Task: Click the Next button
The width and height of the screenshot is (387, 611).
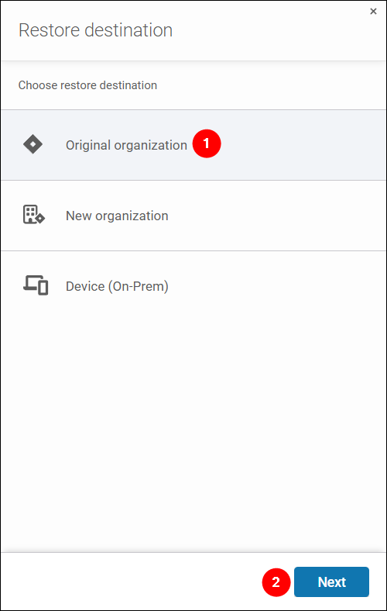Action: pos(331,582)
